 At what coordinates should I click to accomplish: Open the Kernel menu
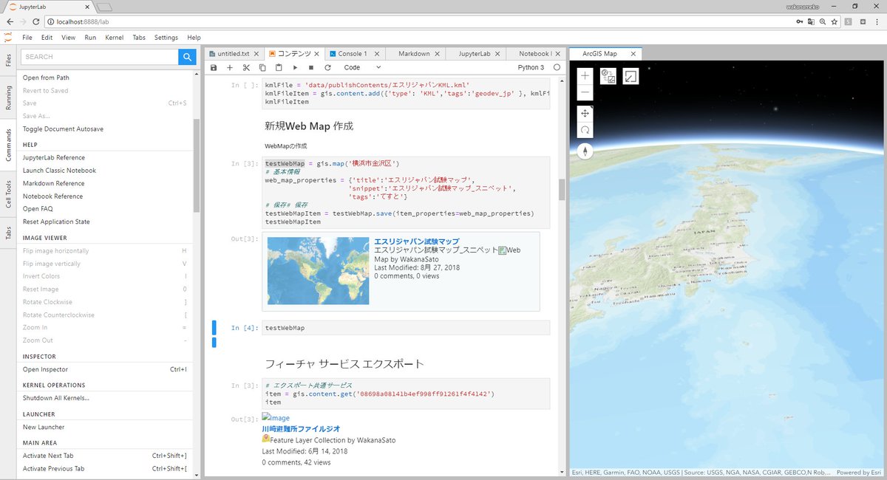115,38
